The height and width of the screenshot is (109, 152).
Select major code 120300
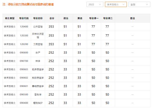pos(24,35)
